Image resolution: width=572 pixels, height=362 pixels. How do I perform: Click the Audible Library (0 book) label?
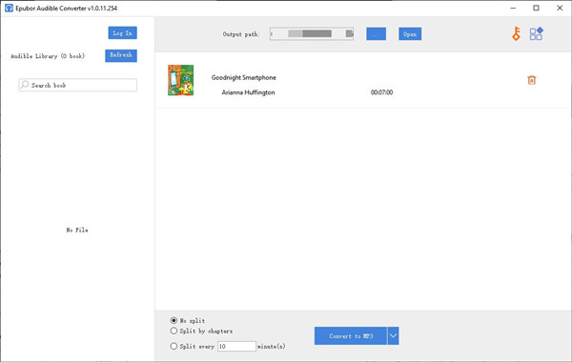click(48, 56)
